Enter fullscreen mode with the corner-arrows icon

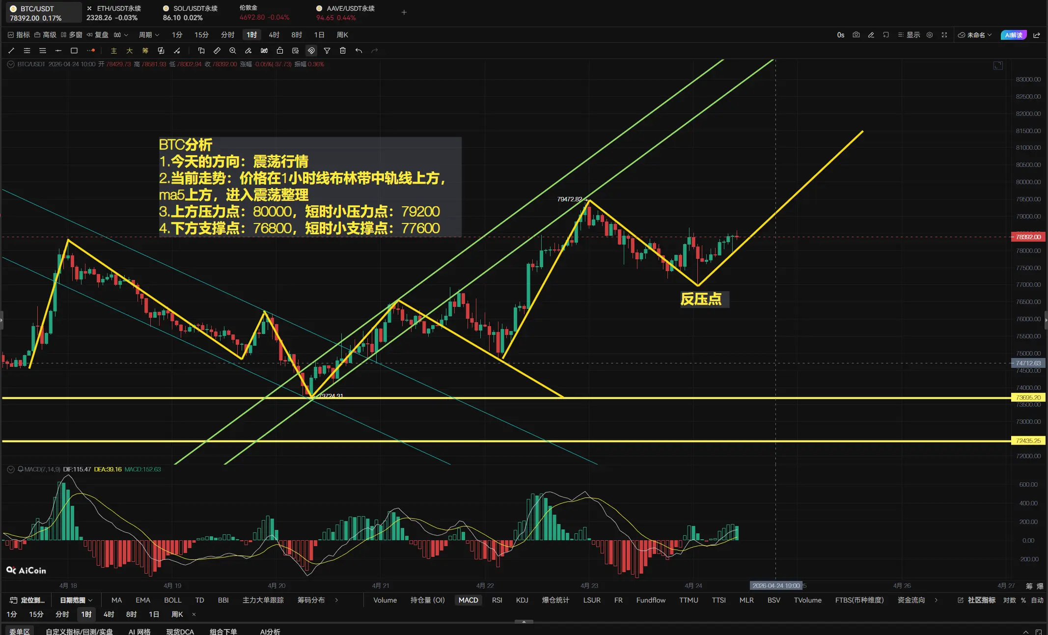944,35
